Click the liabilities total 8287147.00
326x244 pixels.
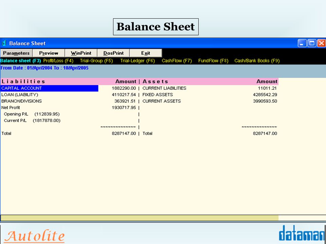pos(124,134)
